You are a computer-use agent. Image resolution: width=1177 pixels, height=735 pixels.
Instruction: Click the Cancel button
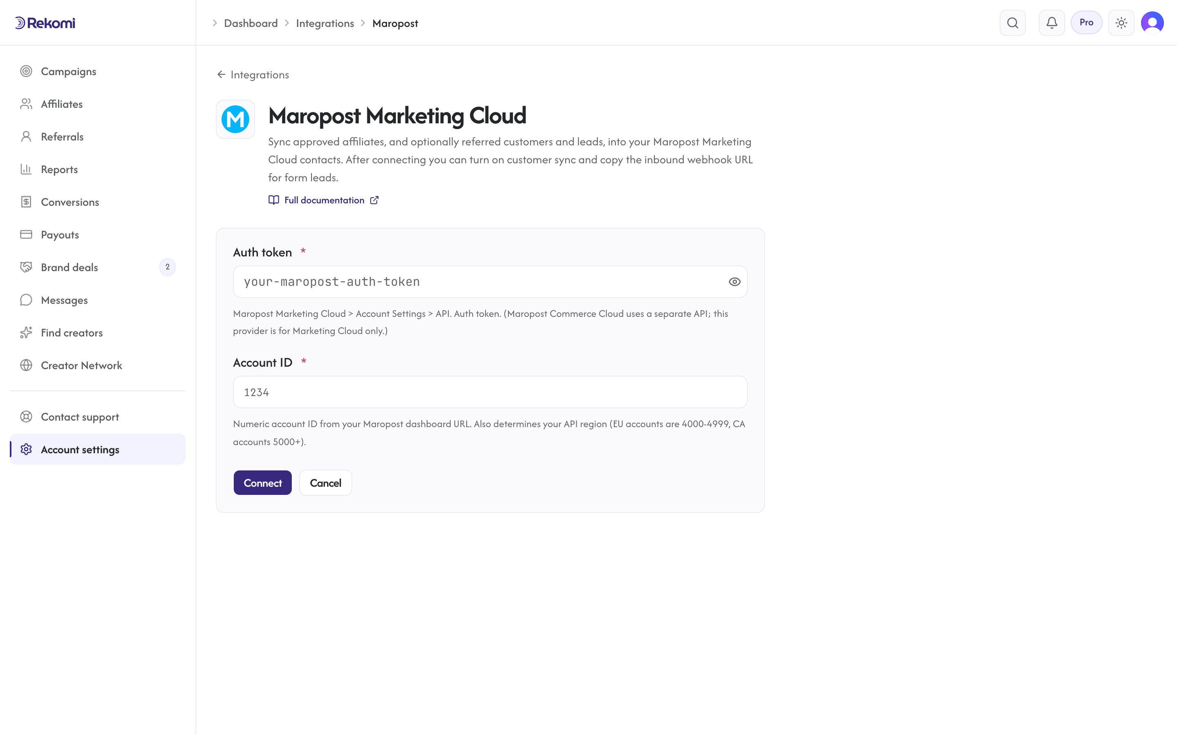pos(325,483)
